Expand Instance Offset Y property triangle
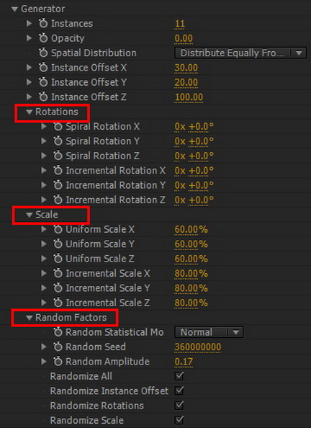The image size is (311, 428). pyautogui.click(x=30, y=82)
